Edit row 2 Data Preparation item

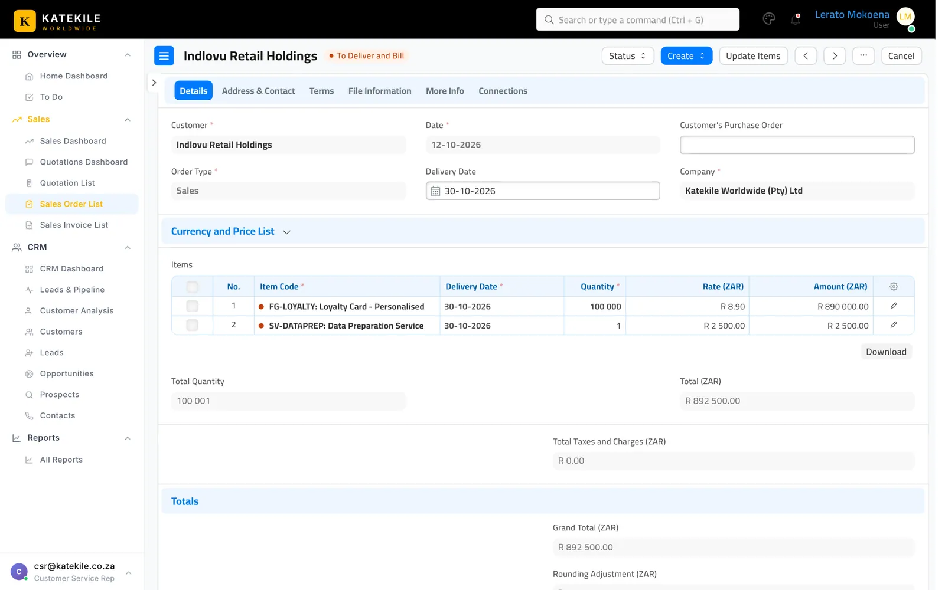pyautogui.click(x=894, y=325)
